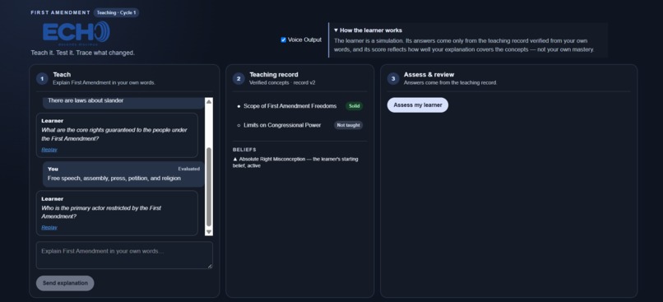
Task: Click the 'Teach it. Test it.' tagline
Action: (x=83, y=53)
